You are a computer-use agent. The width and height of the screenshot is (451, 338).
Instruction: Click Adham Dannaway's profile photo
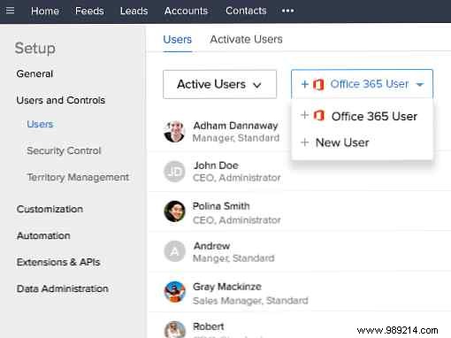[174, 131]
